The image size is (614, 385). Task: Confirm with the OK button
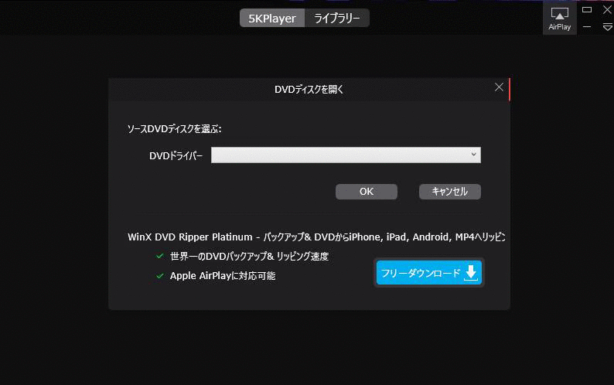(x=367, y=192)
